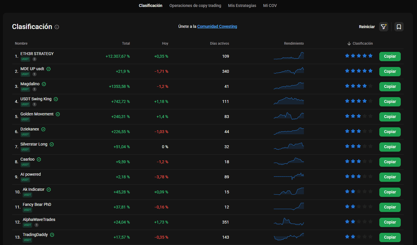Image resolution: width=417 pixels, height=245 pixels.
Task: Click the 351 active days value
Action: pyautogui.click(x=226, y=222)
